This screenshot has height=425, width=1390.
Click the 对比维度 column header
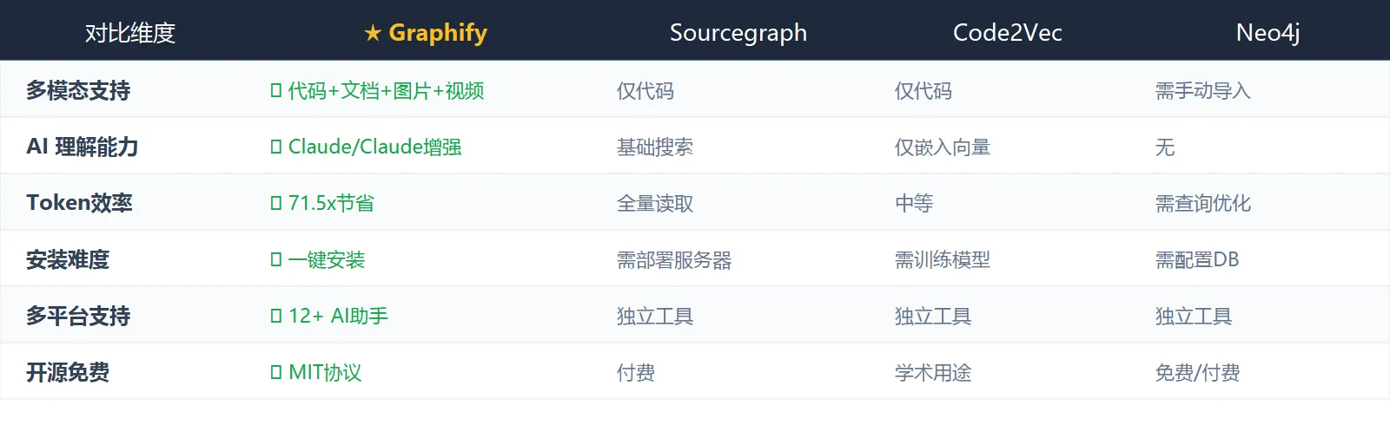[x=130, y=33]
